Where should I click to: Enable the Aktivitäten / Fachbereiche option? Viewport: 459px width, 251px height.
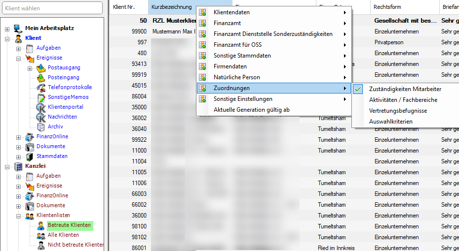click(403, 100)
